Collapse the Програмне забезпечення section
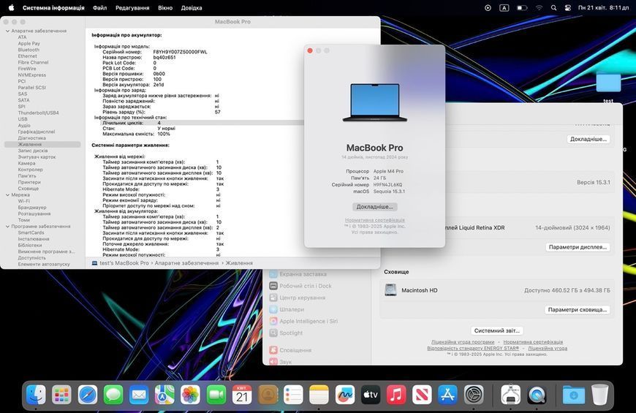This screenshot has height=413, width=636. point(8,227)
